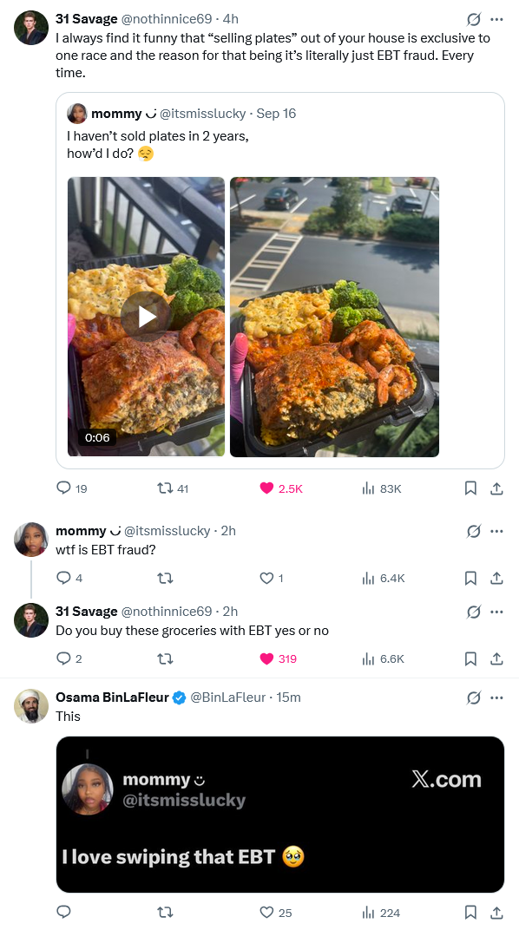This screenshot has height=930, width=519.
Task: Open the second food plate photo
Action: (334, 317)
